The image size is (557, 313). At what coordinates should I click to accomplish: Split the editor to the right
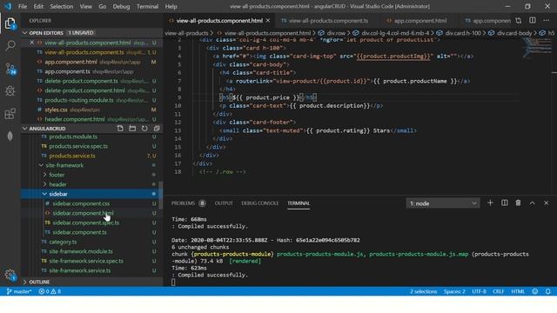pyautogui.click(x=532, y=21)
